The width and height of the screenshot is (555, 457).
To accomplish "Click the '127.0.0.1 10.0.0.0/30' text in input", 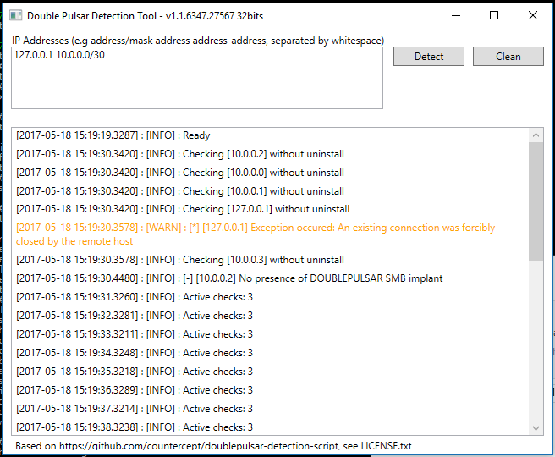I will [x=59, y=55].
